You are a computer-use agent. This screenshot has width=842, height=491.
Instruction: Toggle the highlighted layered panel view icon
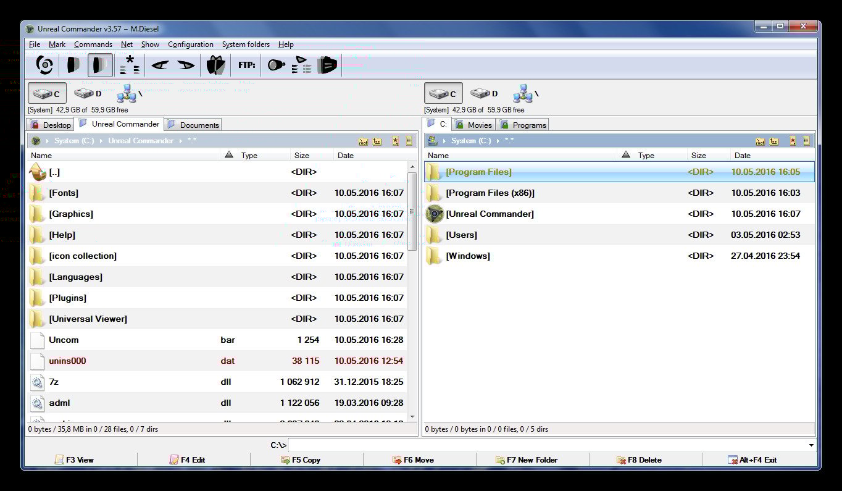tap(100, 65)
